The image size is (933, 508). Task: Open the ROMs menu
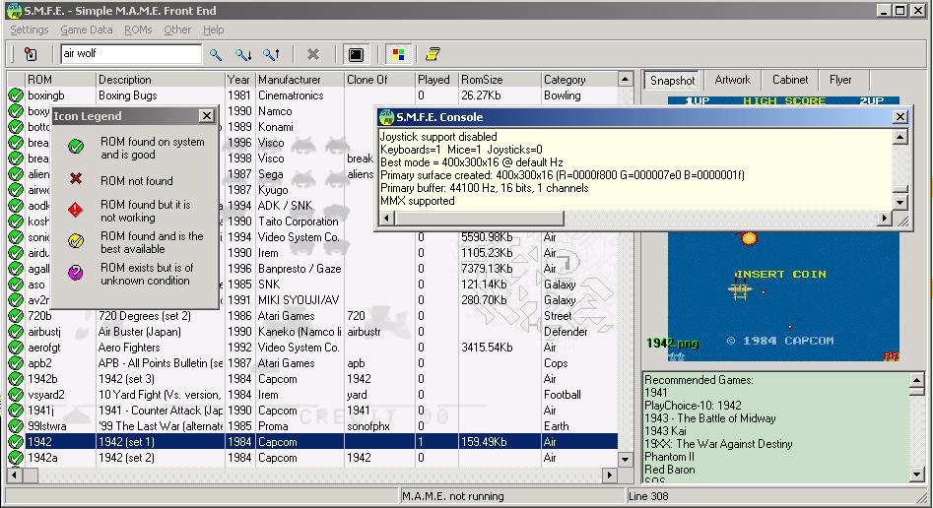138,30
